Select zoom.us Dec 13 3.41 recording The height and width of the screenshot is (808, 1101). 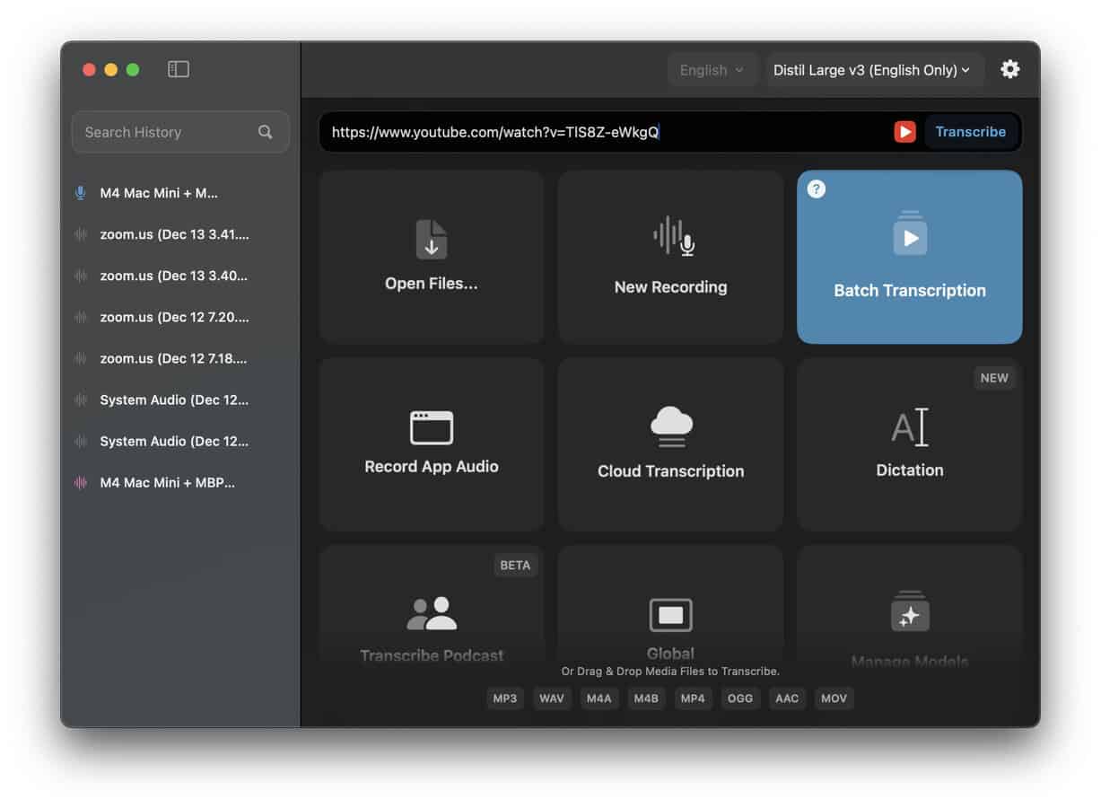pos(174,234)
